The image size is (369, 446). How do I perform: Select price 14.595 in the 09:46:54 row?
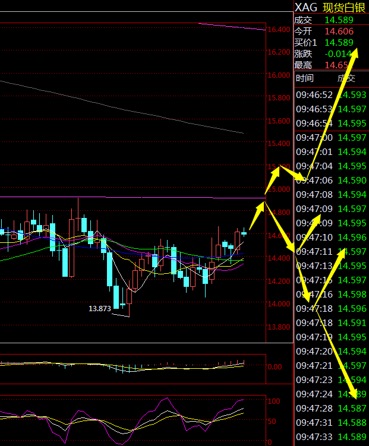tap(352, 124)
